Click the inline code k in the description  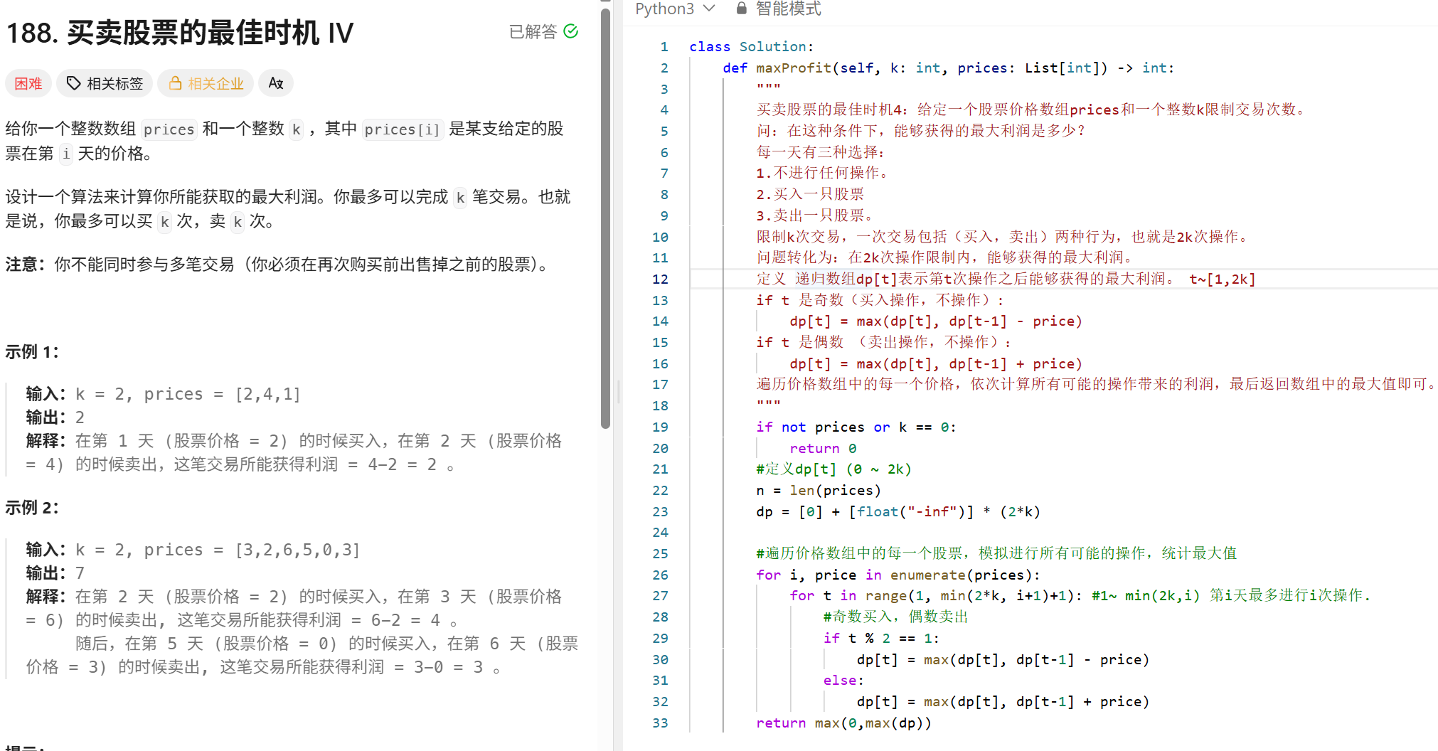pos(296,129)
